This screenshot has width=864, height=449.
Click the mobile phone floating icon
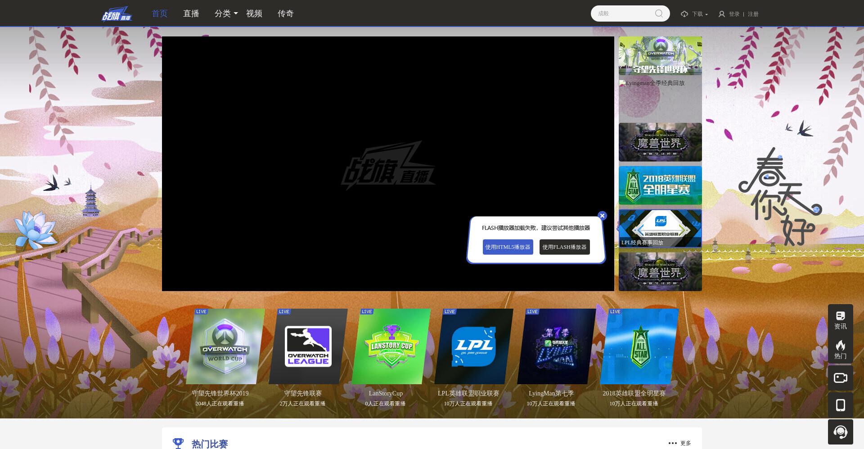(840, 405)
